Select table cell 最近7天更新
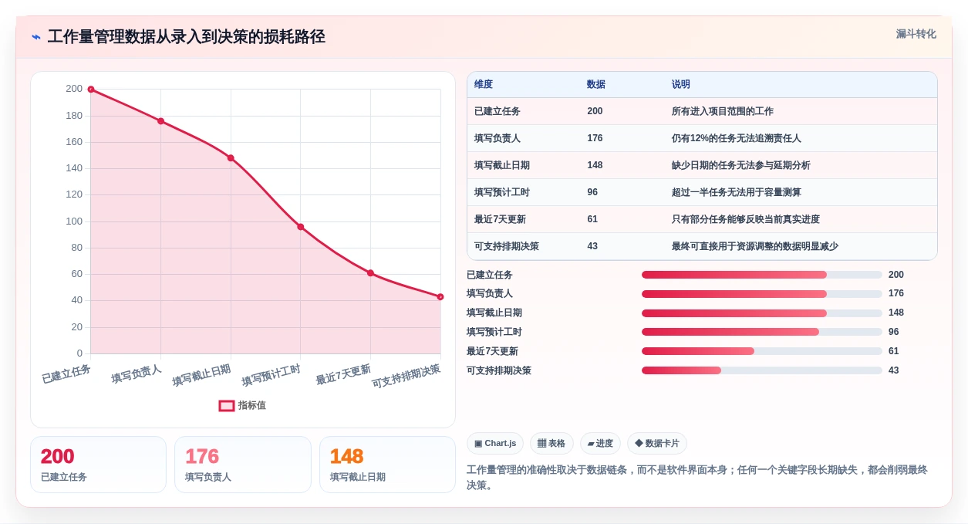Image resolution: width=968 pixels, height=524 pixels. coord(500,219)
